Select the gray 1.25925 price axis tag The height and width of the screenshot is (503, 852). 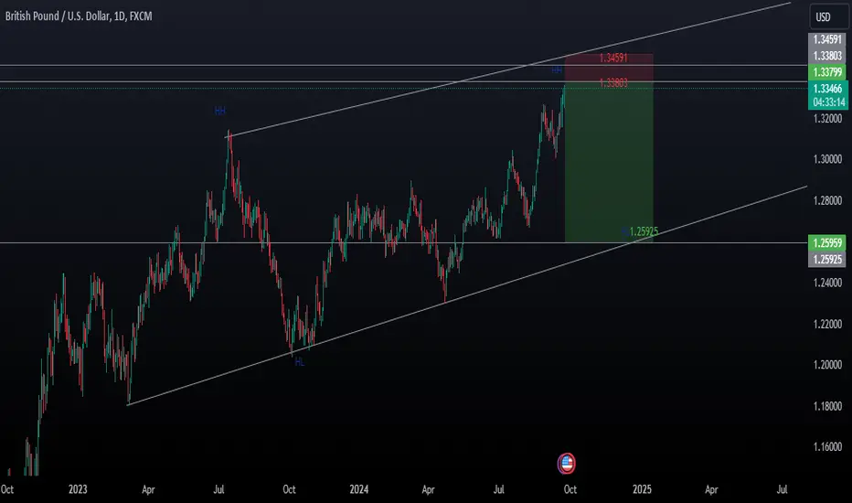(x=827, y=259)
